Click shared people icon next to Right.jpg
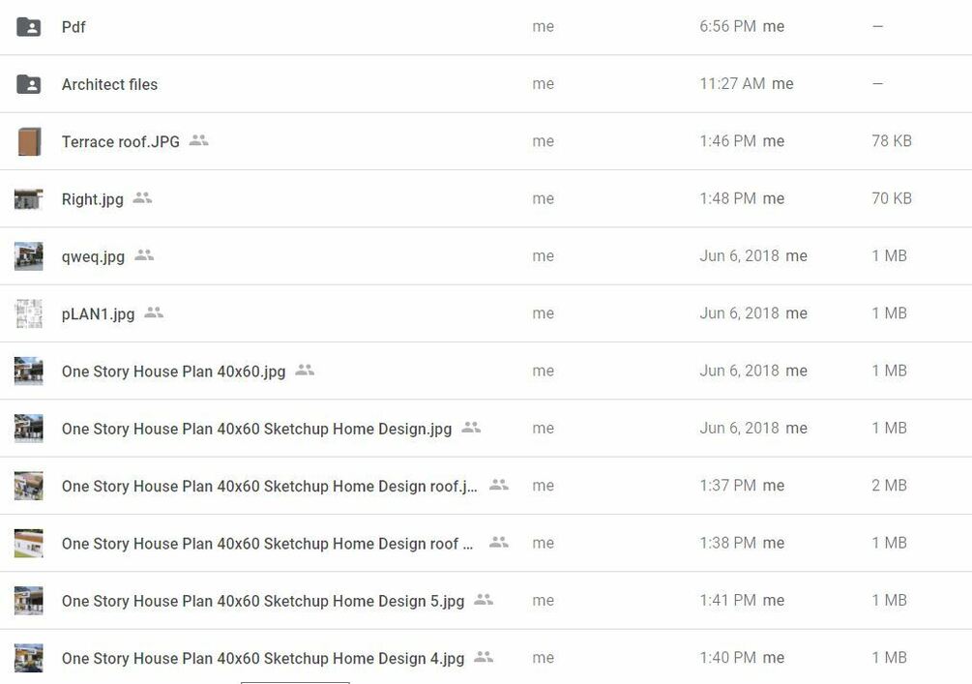Viewport: 972px width, 684px height. (142, 198)
